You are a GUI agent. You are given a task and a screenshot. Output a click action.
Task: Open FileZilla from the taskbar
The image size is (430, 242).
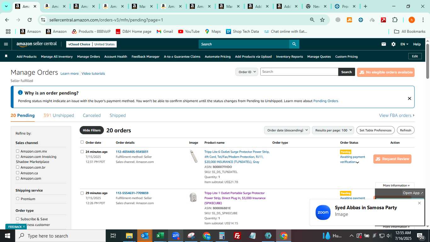coord(237,236)
